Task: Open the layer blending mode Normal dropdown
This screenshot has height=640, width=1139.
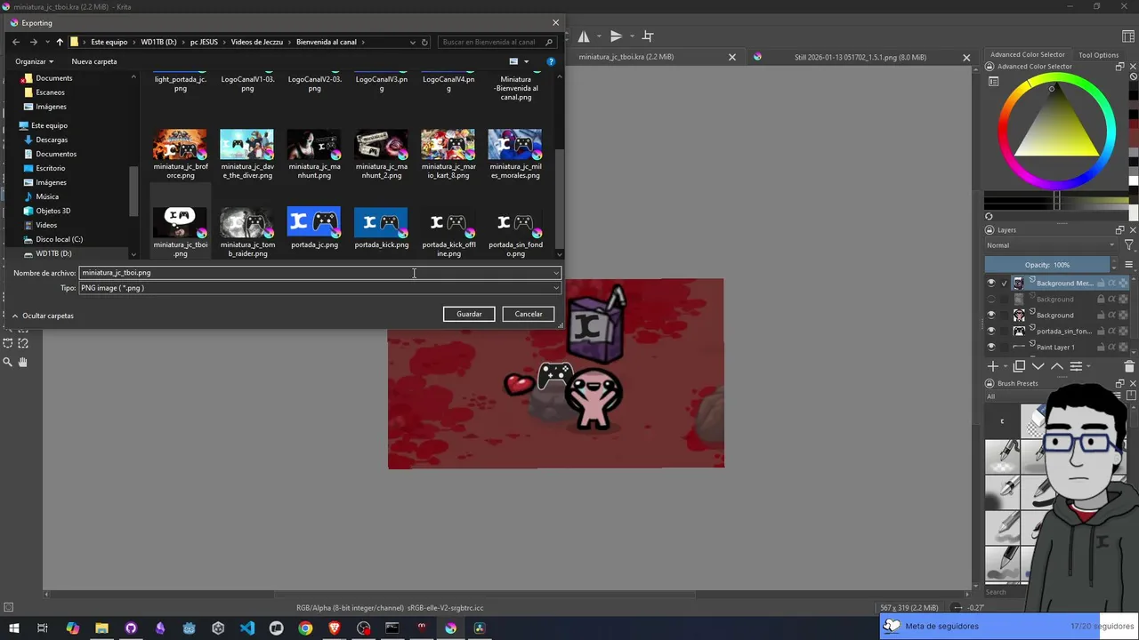Action: coord(1051,245)
